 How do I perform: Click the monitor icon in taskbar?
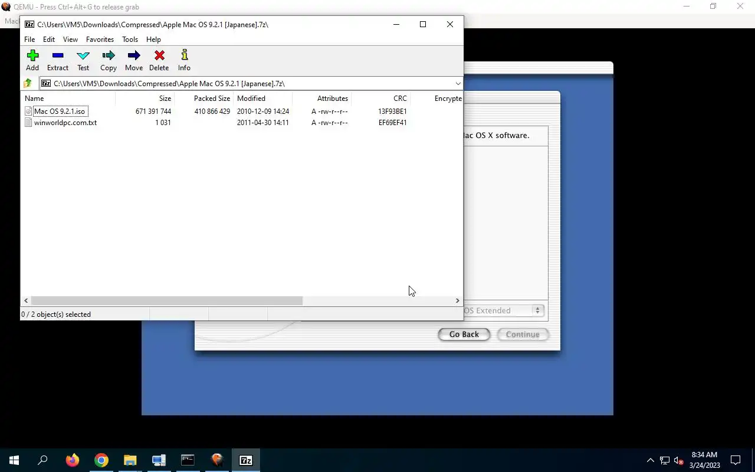pyautogui.click(x=159, y=460)
